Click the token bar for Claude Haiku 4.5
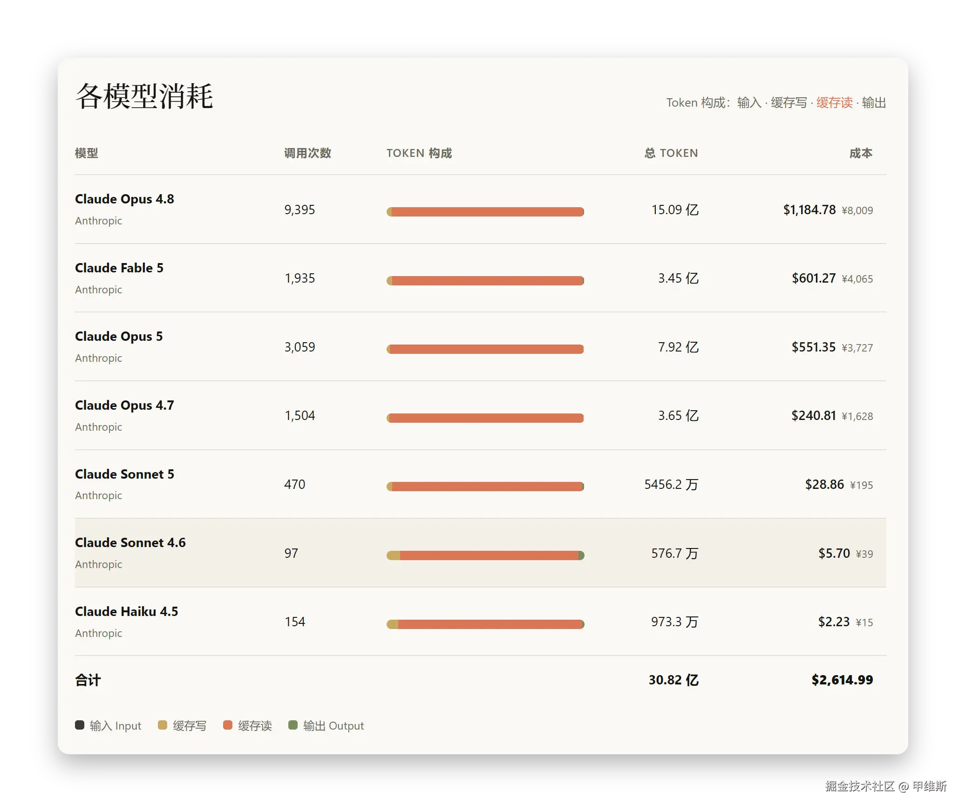Image resolution: width=966 pixels, height=812 pixels. (x=485, y=624)
